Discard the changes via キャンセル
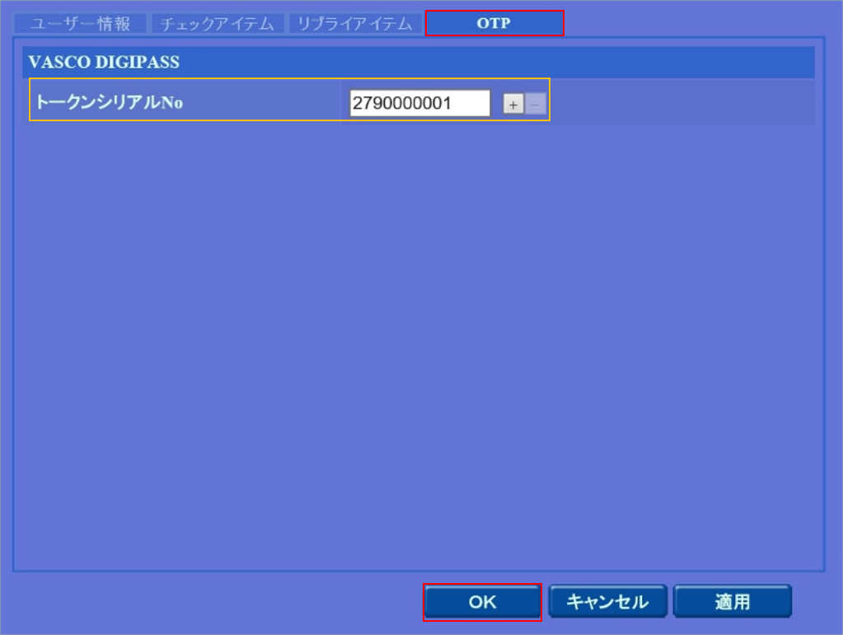 tap(607, 602)
